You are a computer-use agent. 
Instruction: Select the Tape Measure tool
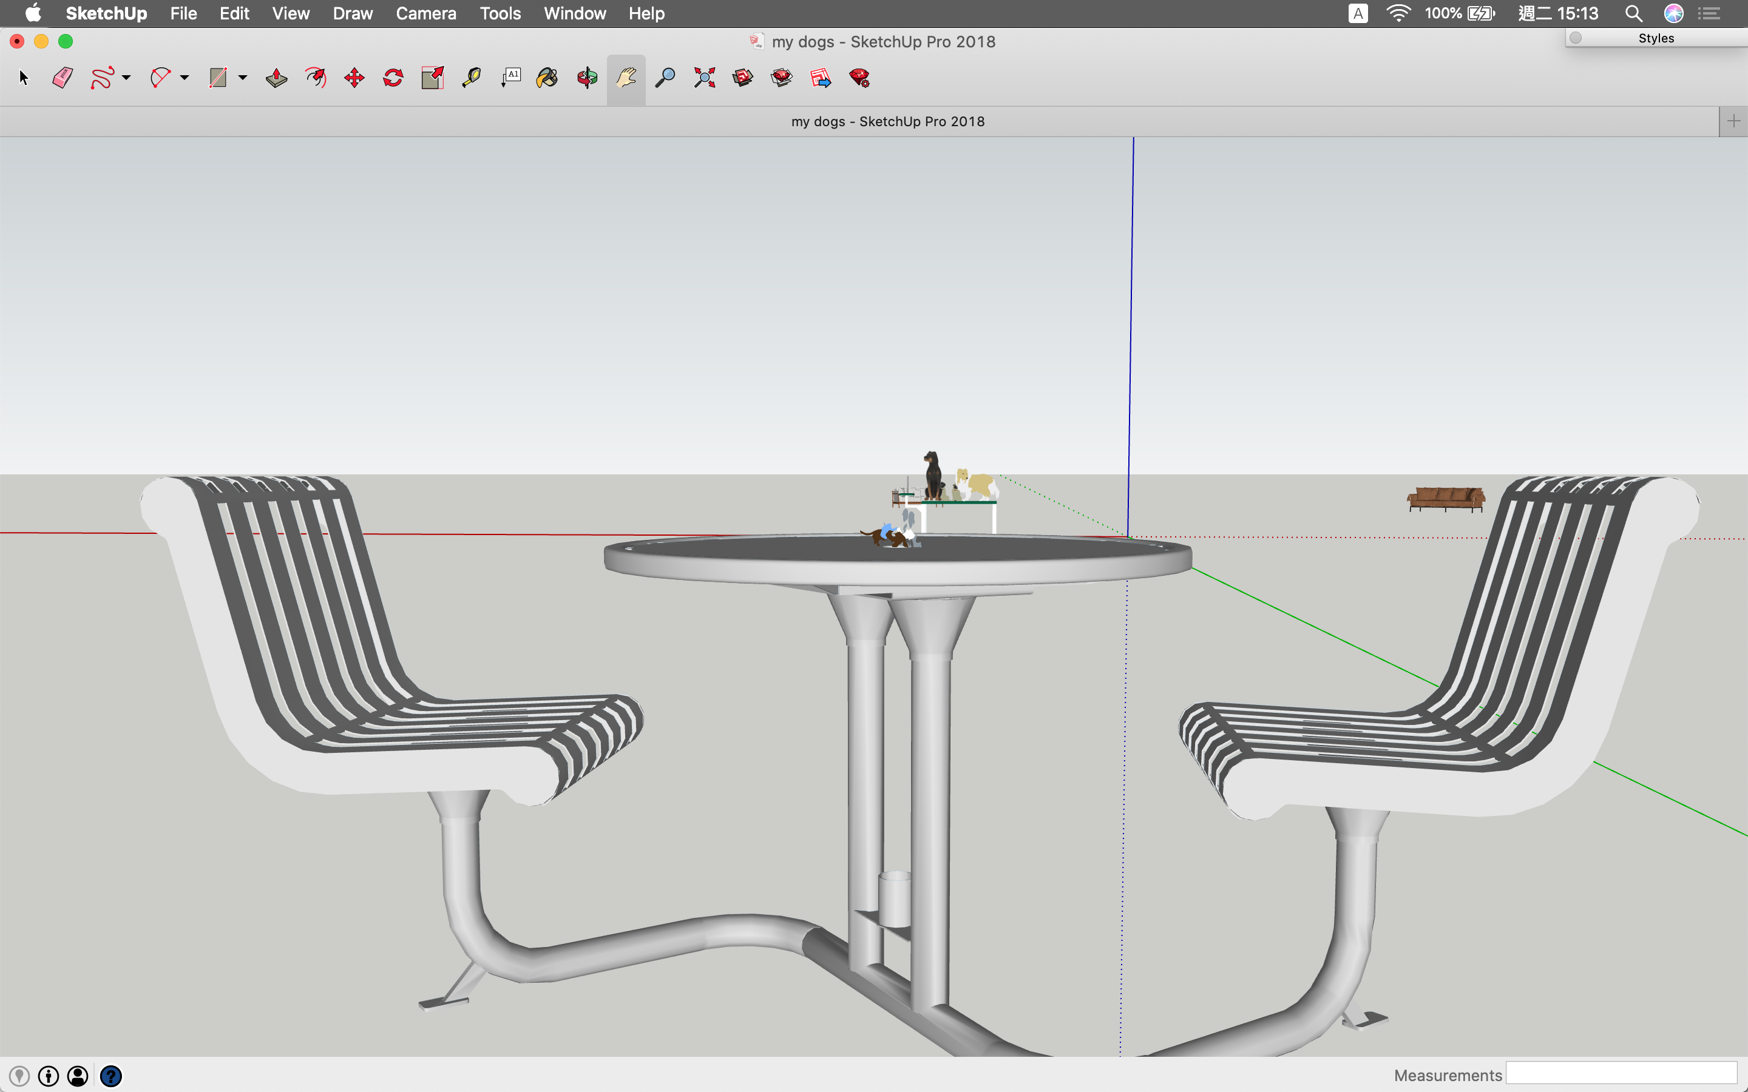pos(471,78)
